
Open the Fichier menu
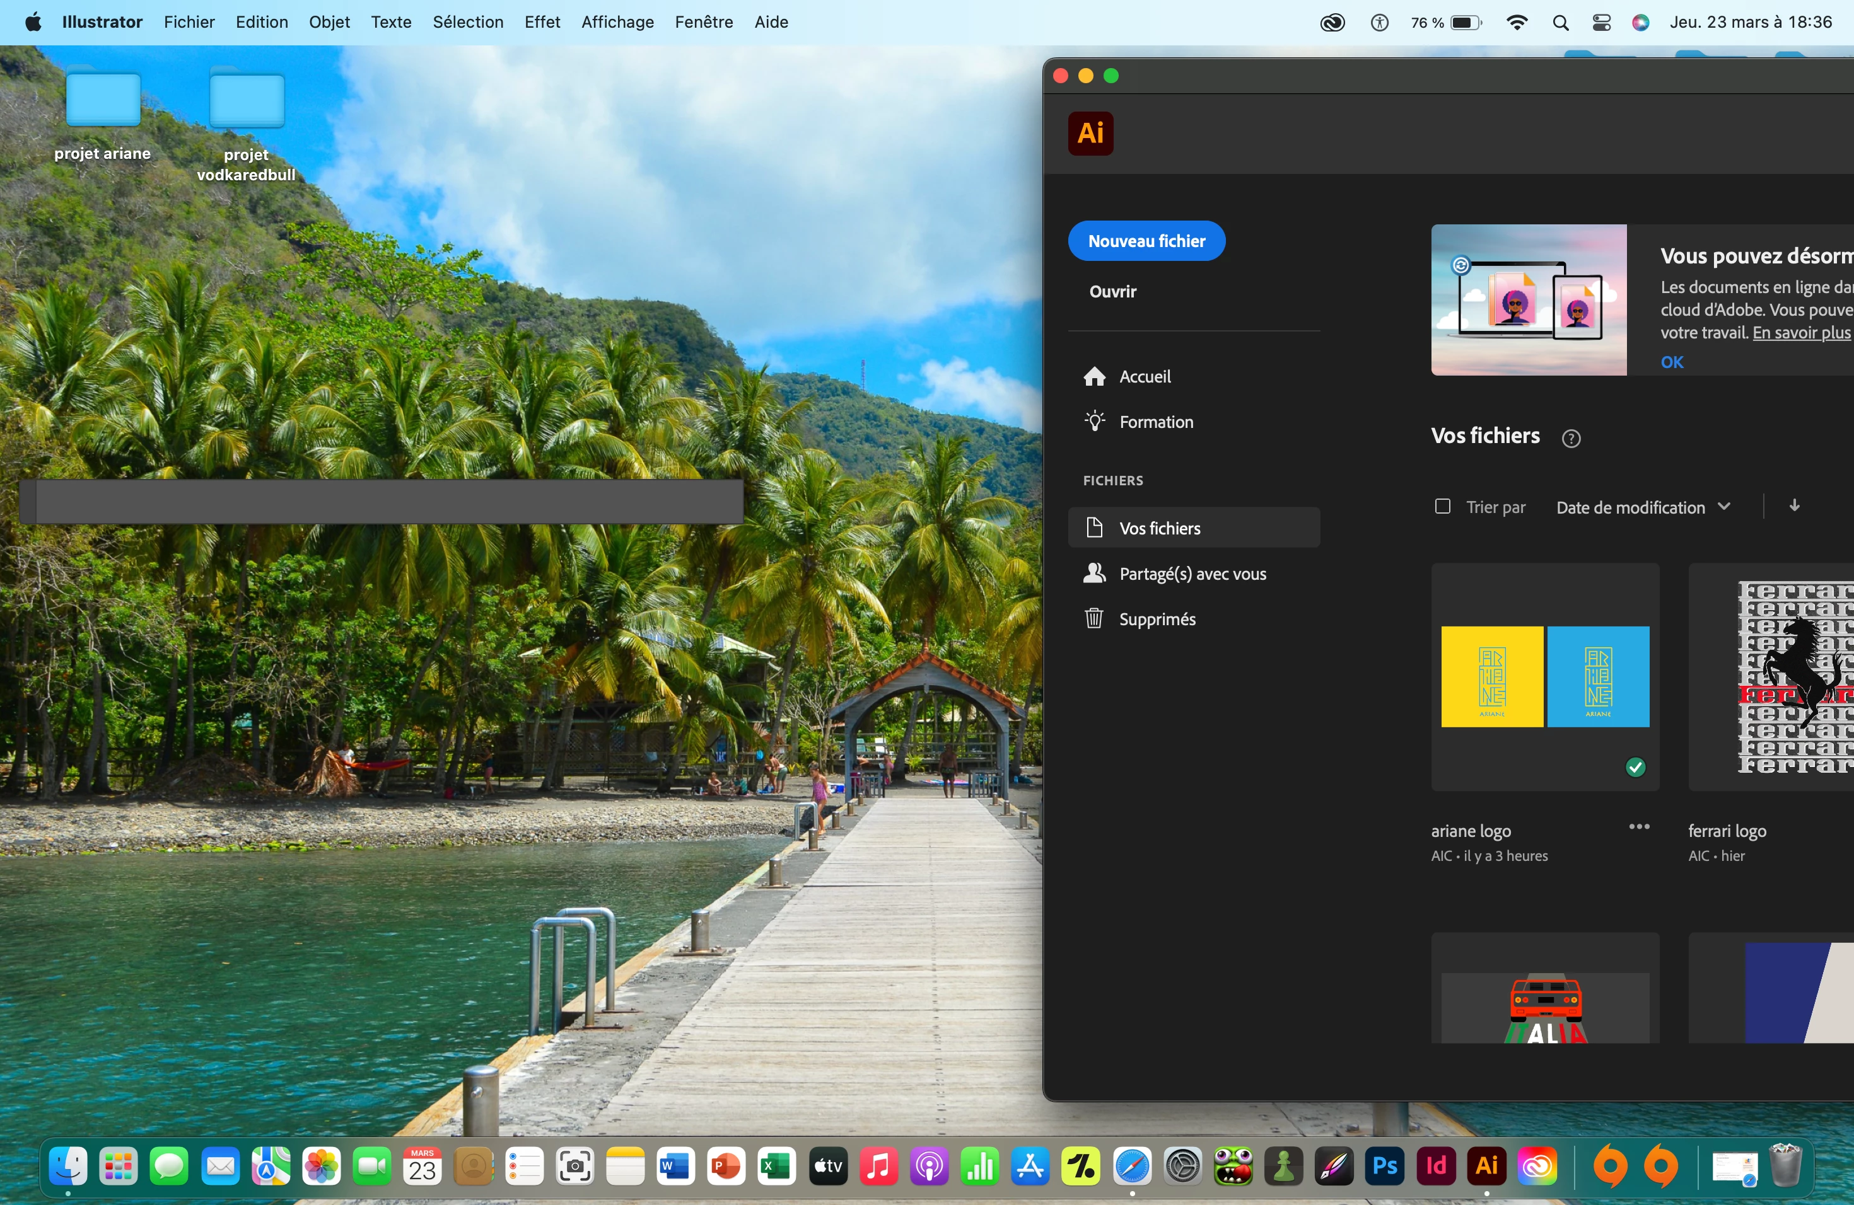tap(189, 23)
